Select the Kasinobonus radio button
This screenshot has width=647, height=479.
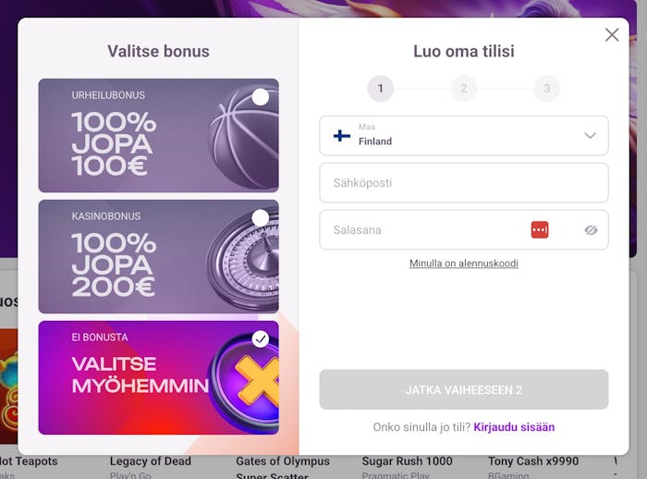261,218
